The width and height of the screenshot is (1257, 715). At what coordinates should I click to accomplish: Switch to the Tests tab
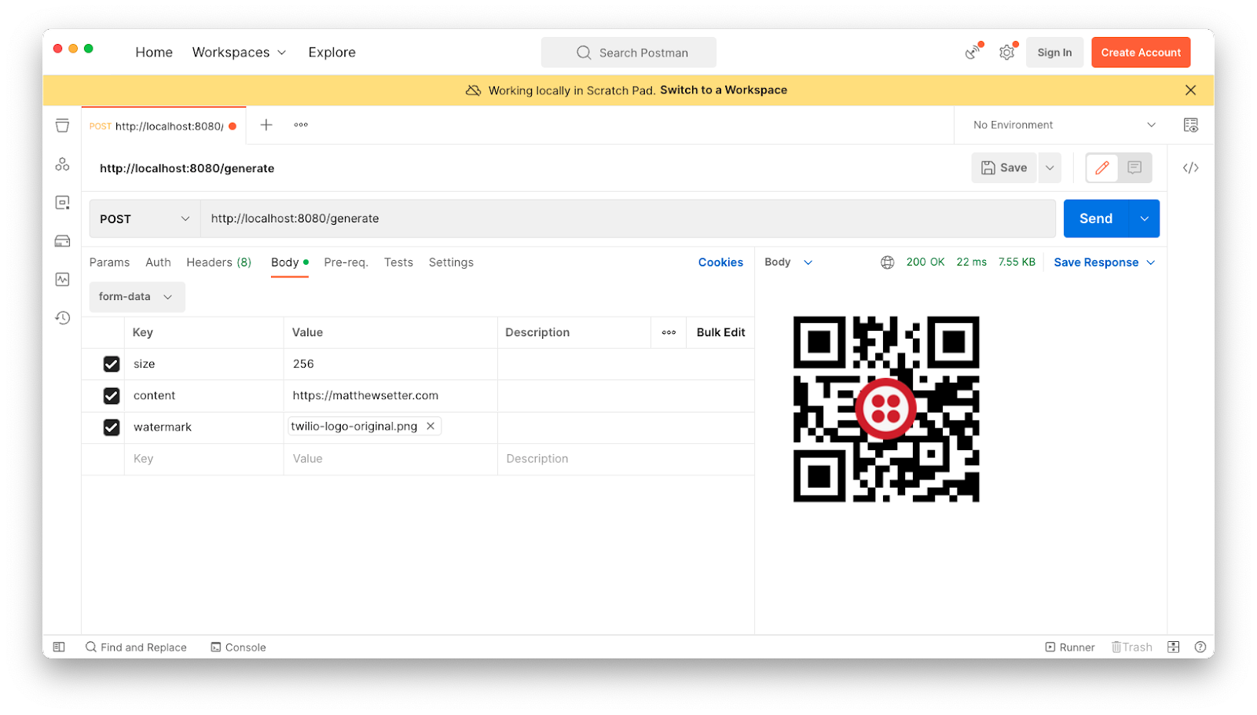(398, 262)
